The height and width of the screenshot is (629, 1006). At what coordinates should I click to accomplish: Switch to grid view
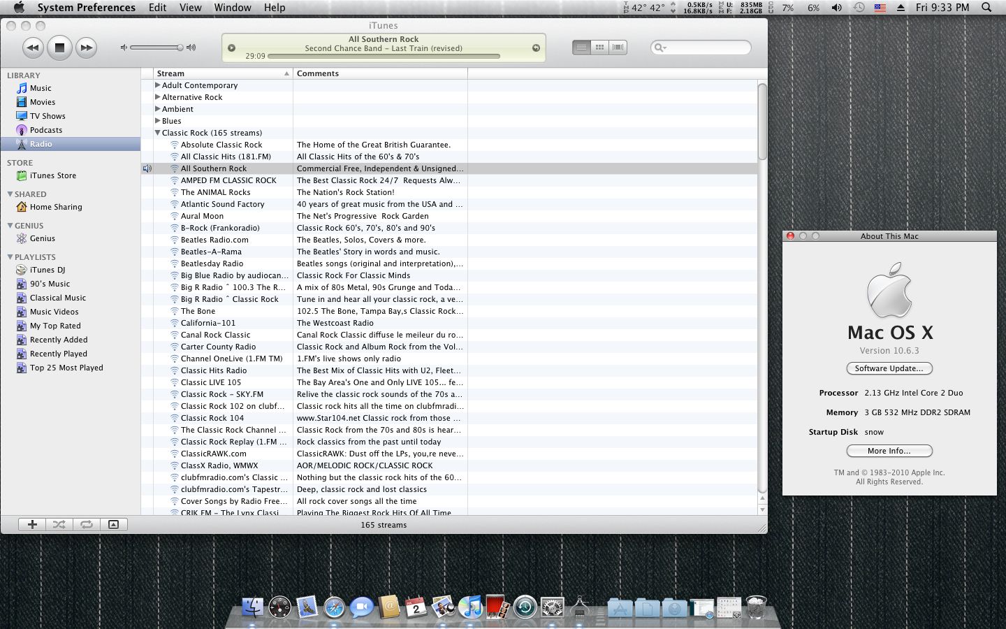coord(599,48)
